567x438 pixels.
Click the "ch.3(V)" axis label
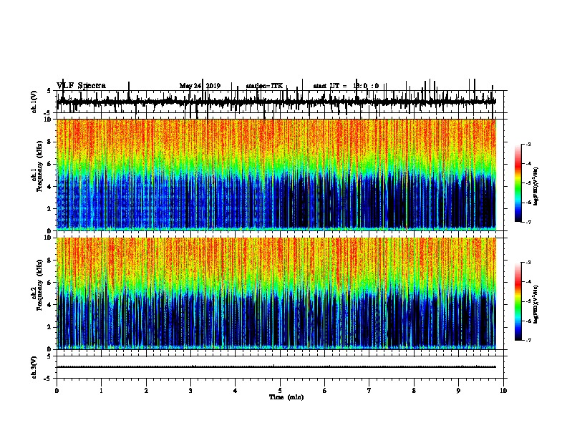[x=34, y=368]
